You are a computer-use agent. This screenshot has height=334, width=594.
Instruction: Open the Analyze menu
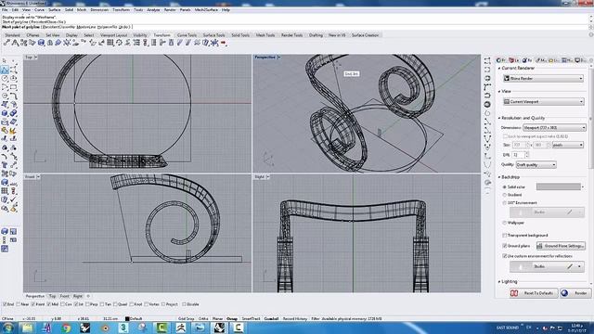click(x=153, y=10)
